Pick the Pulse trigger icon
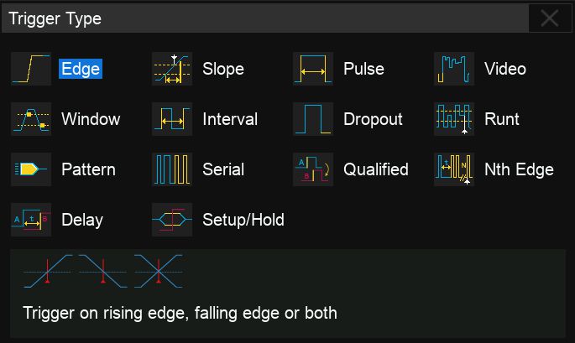The image size is (575, 343). [x=313, y=69]
